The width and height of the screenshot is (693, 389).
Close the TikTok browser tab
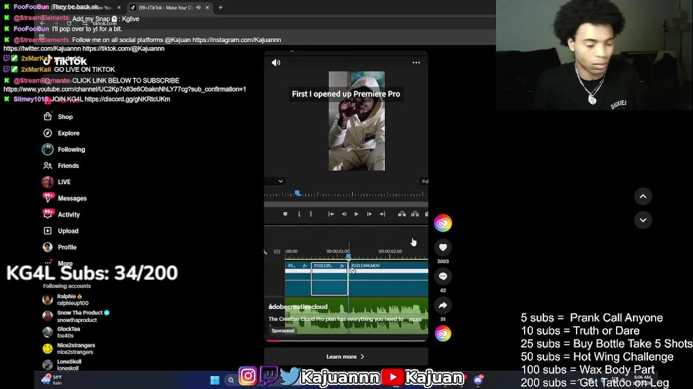click(207, 8)
